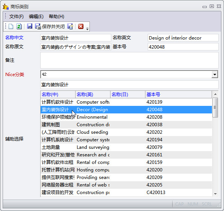The height and width of the screenshot is (211, 224).
Task: Click the app icon in title bar
Action: click(x=6, y=7)
